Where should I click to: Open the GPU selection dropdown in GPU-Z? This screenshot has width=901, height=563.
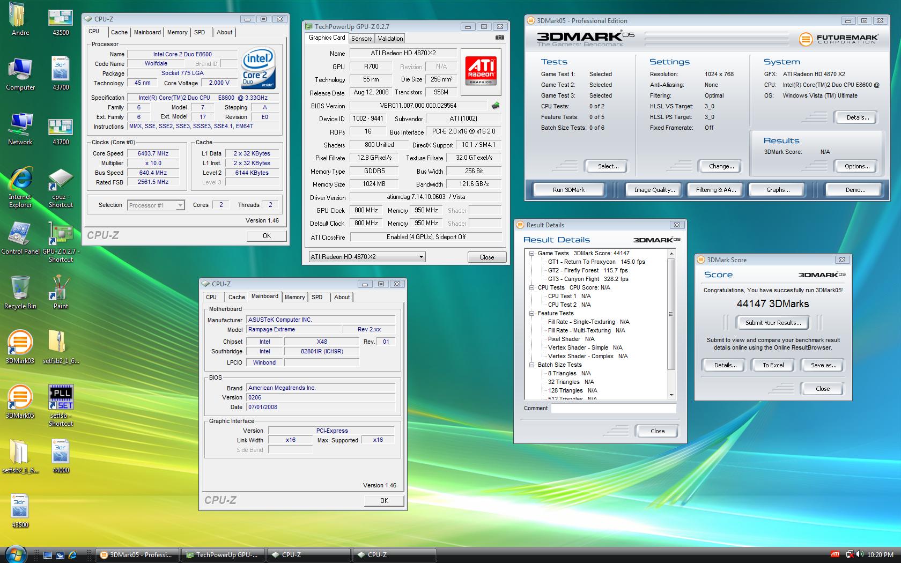[x=367, y=257]
